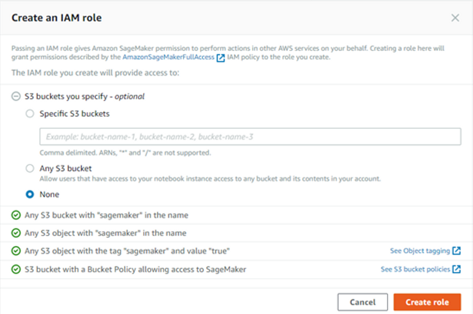Click green checkmark for bucket with "sagemaker" name
This screenshot has width=473, height=314.
[16, 215]
